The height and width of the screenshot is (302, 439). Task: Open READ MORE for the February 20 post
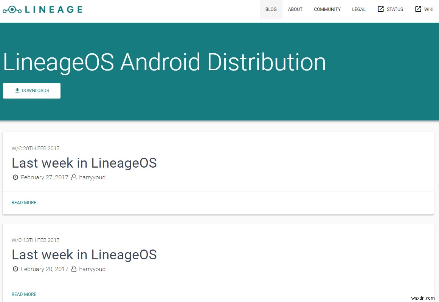click(x=24, y=294)
